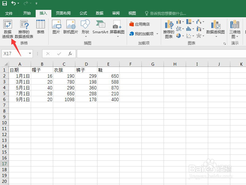Open the 应用商店 add-in store
Viewport: 246px width, 185px height.
(x=140, y=24)
